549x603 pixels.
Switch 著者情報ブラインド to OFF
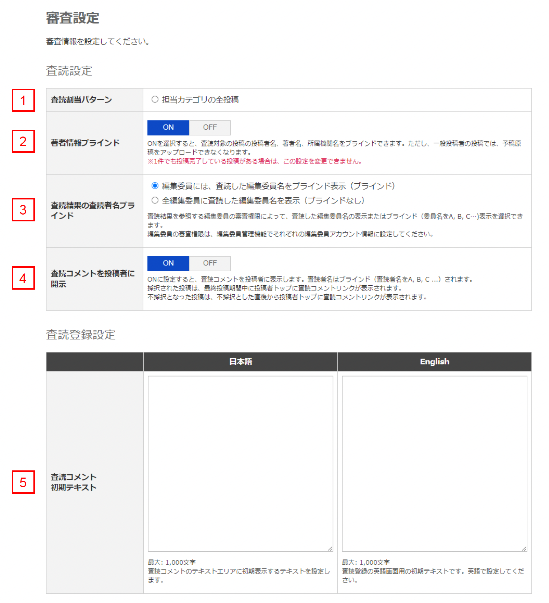coord(210,128)
